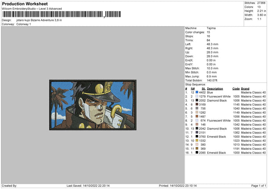Screen dimensions: 268x189
Task: Click the Emerald Black swatch with 2085 stitches
Action: point(197,152)
